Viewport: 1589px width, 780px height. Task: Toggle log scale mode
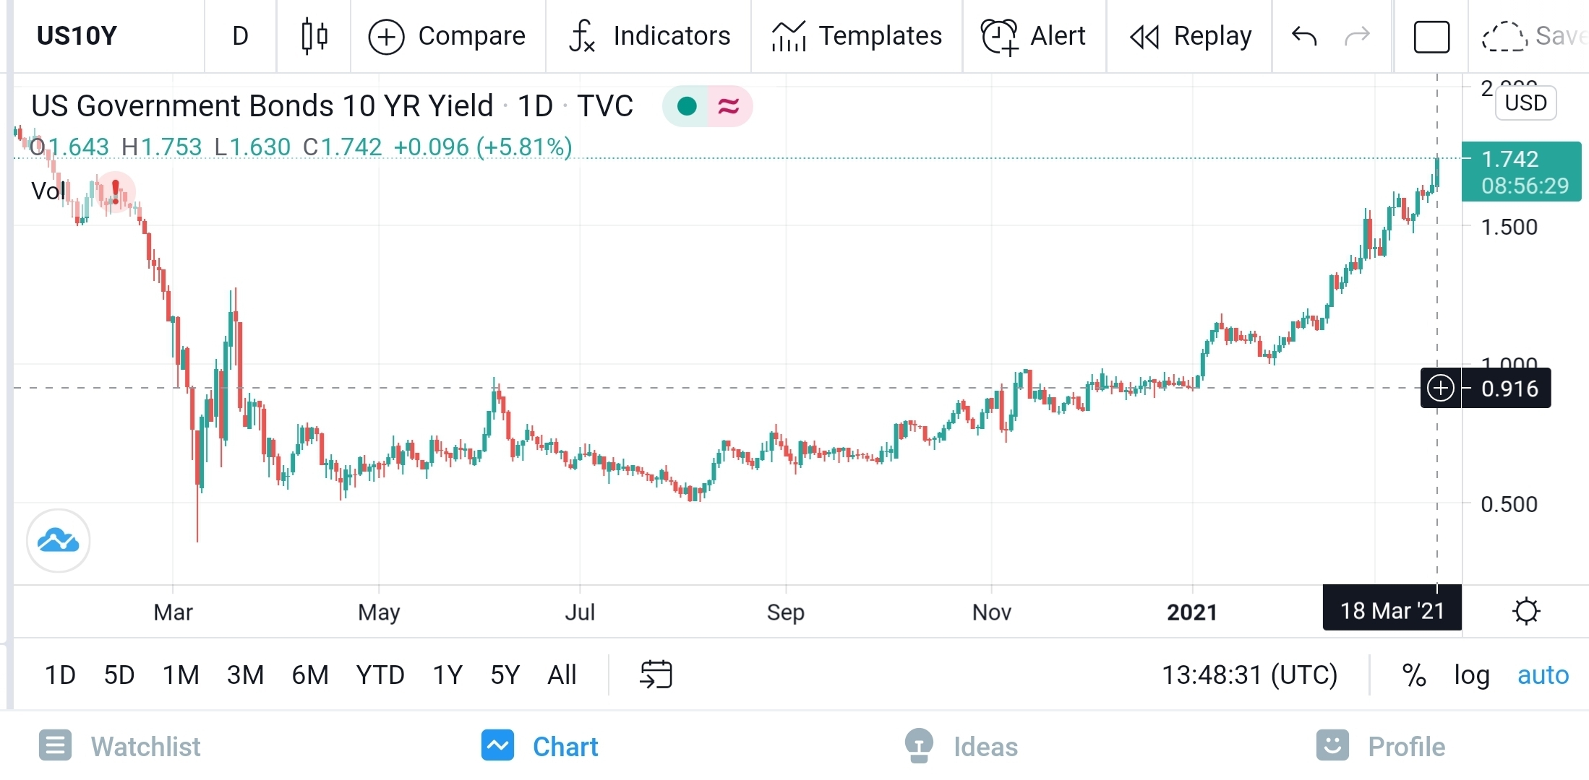1471,675
